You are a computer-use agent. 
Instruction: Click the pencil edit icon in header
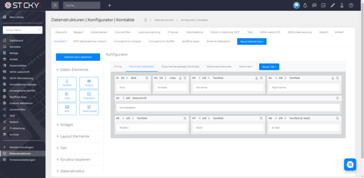pyautogui.click(x=333, y=5)
